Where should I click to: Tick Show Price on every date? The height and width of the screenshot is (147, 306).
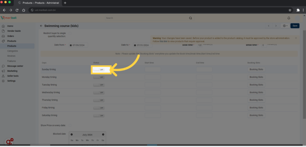click(x=70, y=125)
